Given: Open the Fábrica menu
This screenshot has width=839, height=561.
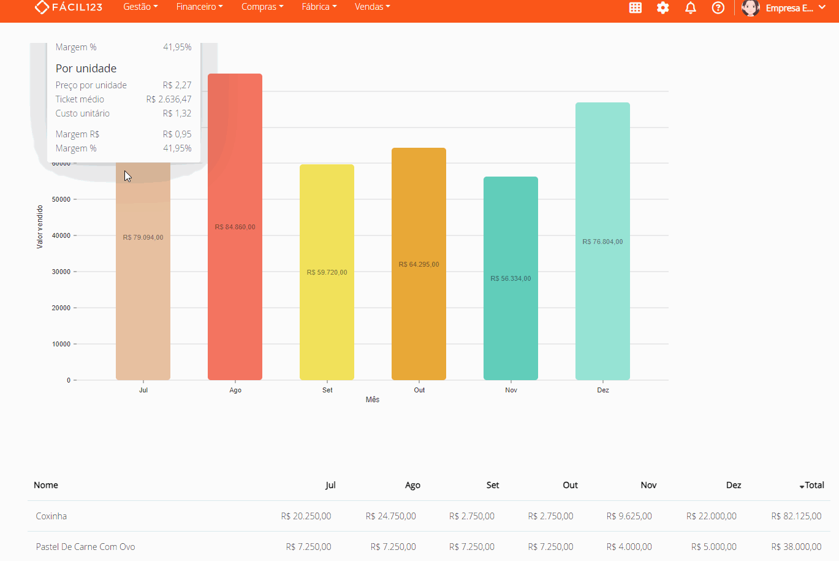Looking at the screenshot, I should (319, 7).
